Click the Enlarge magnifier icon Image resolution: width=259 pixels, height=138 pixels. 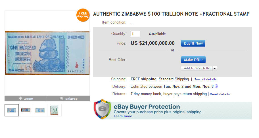click(x=62, y=98)
